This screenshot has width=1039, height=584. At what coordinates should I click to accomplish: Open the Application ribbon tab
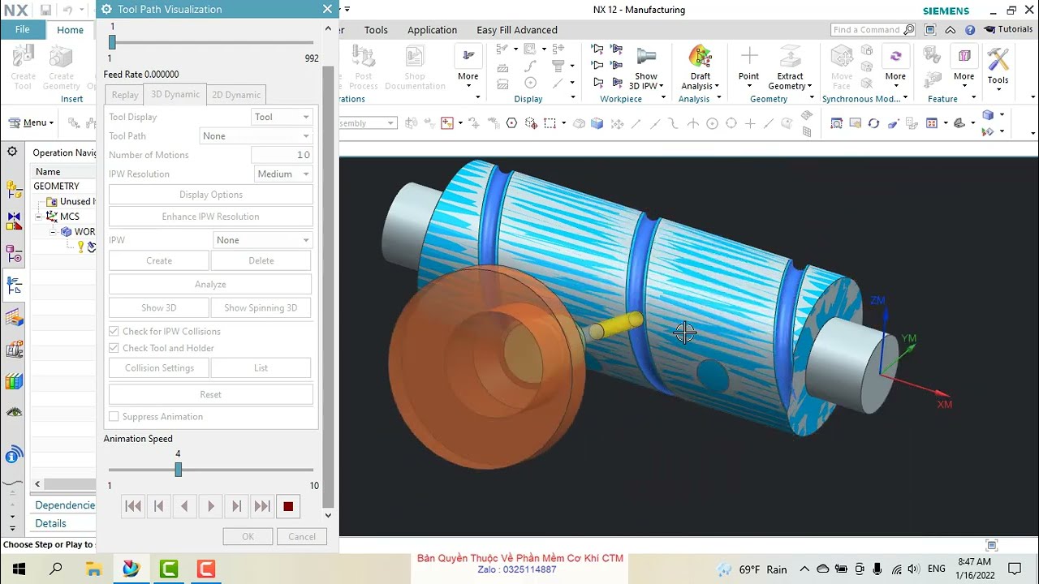coord(432,30)
